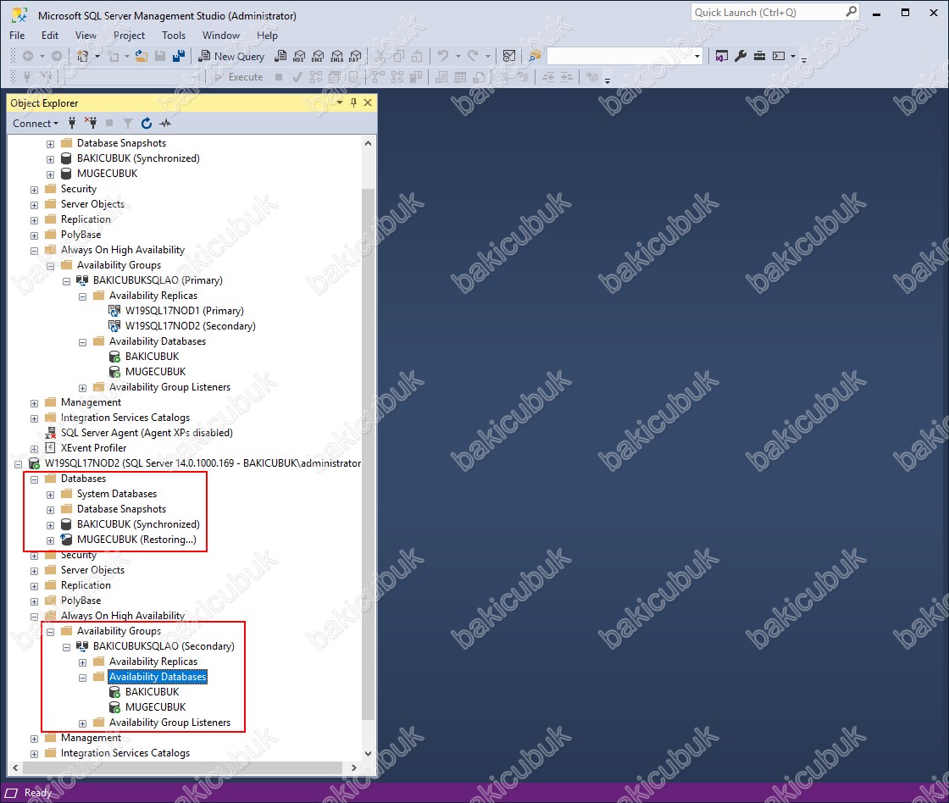Open the New Project toolbar icon
The image size is (949, 803).
[x=83, y=56]
